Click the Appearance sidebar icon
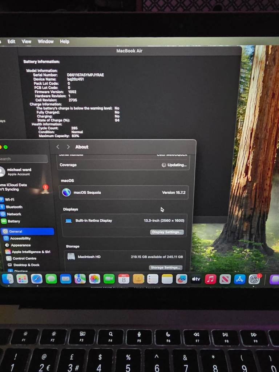The width and height of the screenshot is (279, 372). (x=7, y=245)
